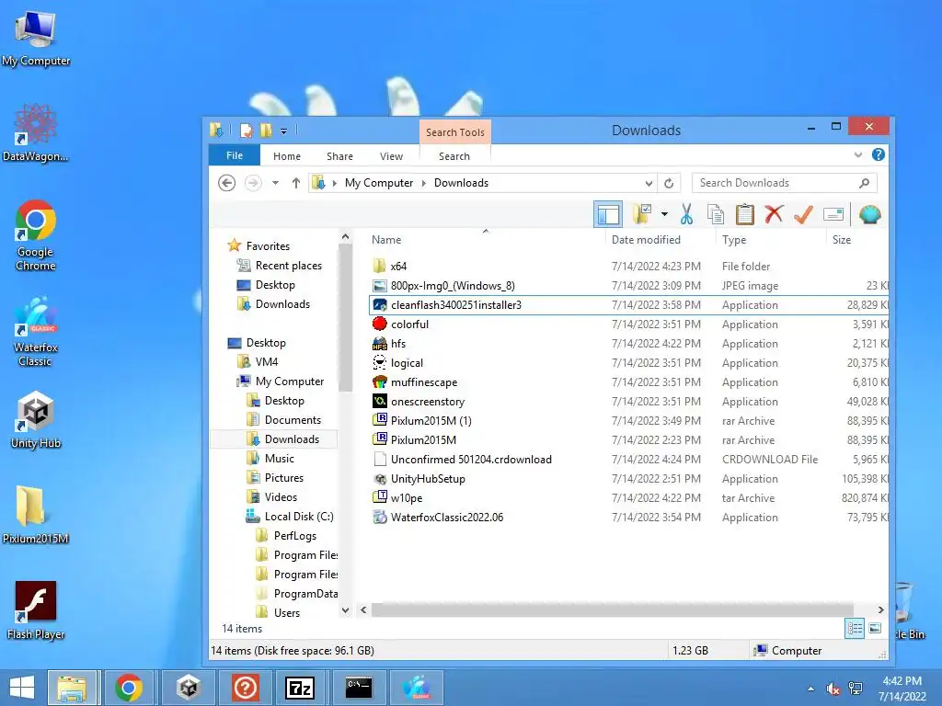Click the folder options icon in toolbar
This screenshot has width=942, height=706.
click(x=641, y=213)
